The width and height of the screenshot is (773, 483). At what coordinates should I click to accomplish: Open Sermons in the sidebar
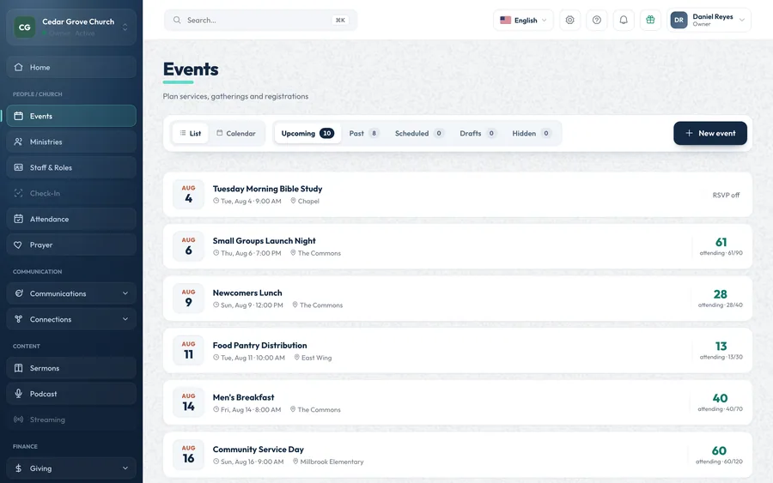[71, 368]
